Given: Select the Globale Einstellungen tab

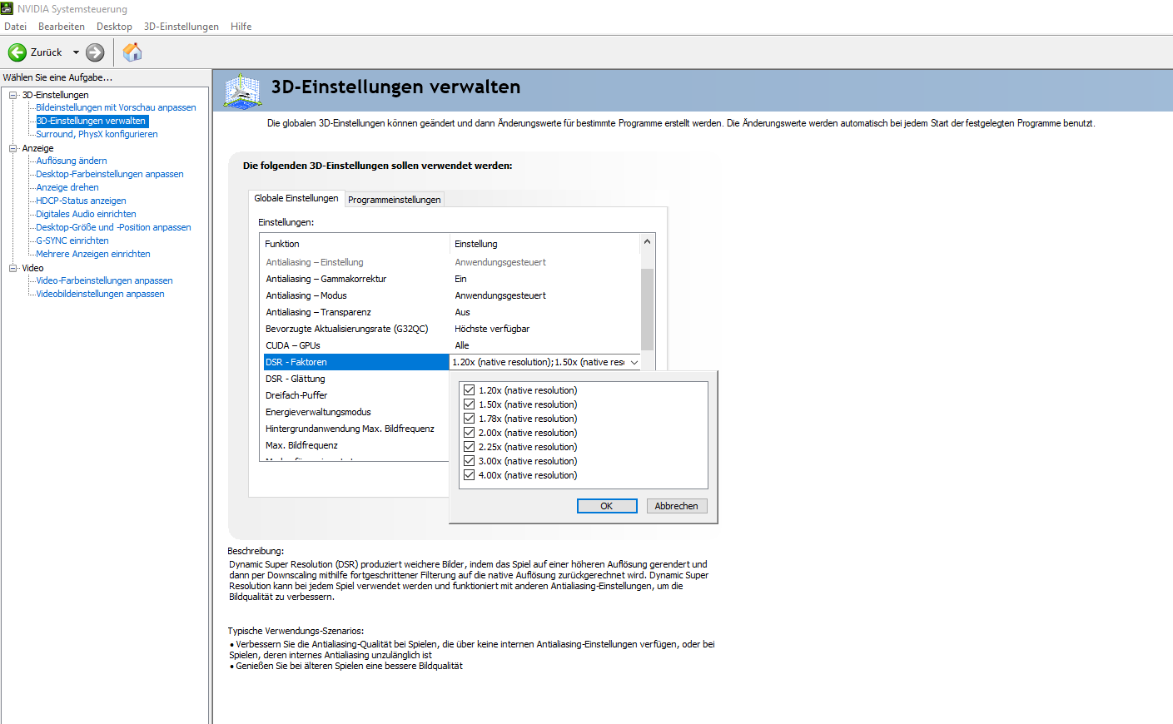Looking at the screenshot, I should [296, 198].
